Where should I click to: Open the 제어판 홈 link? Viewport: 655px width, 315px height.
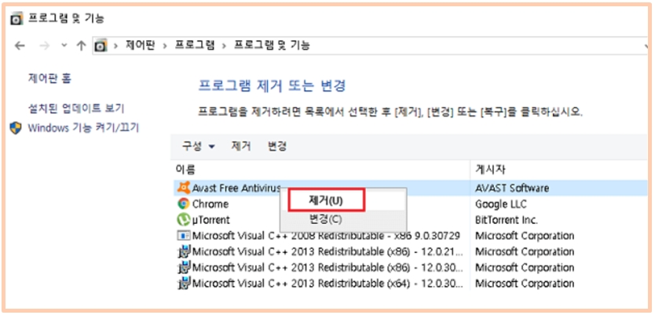coord(49,78)
